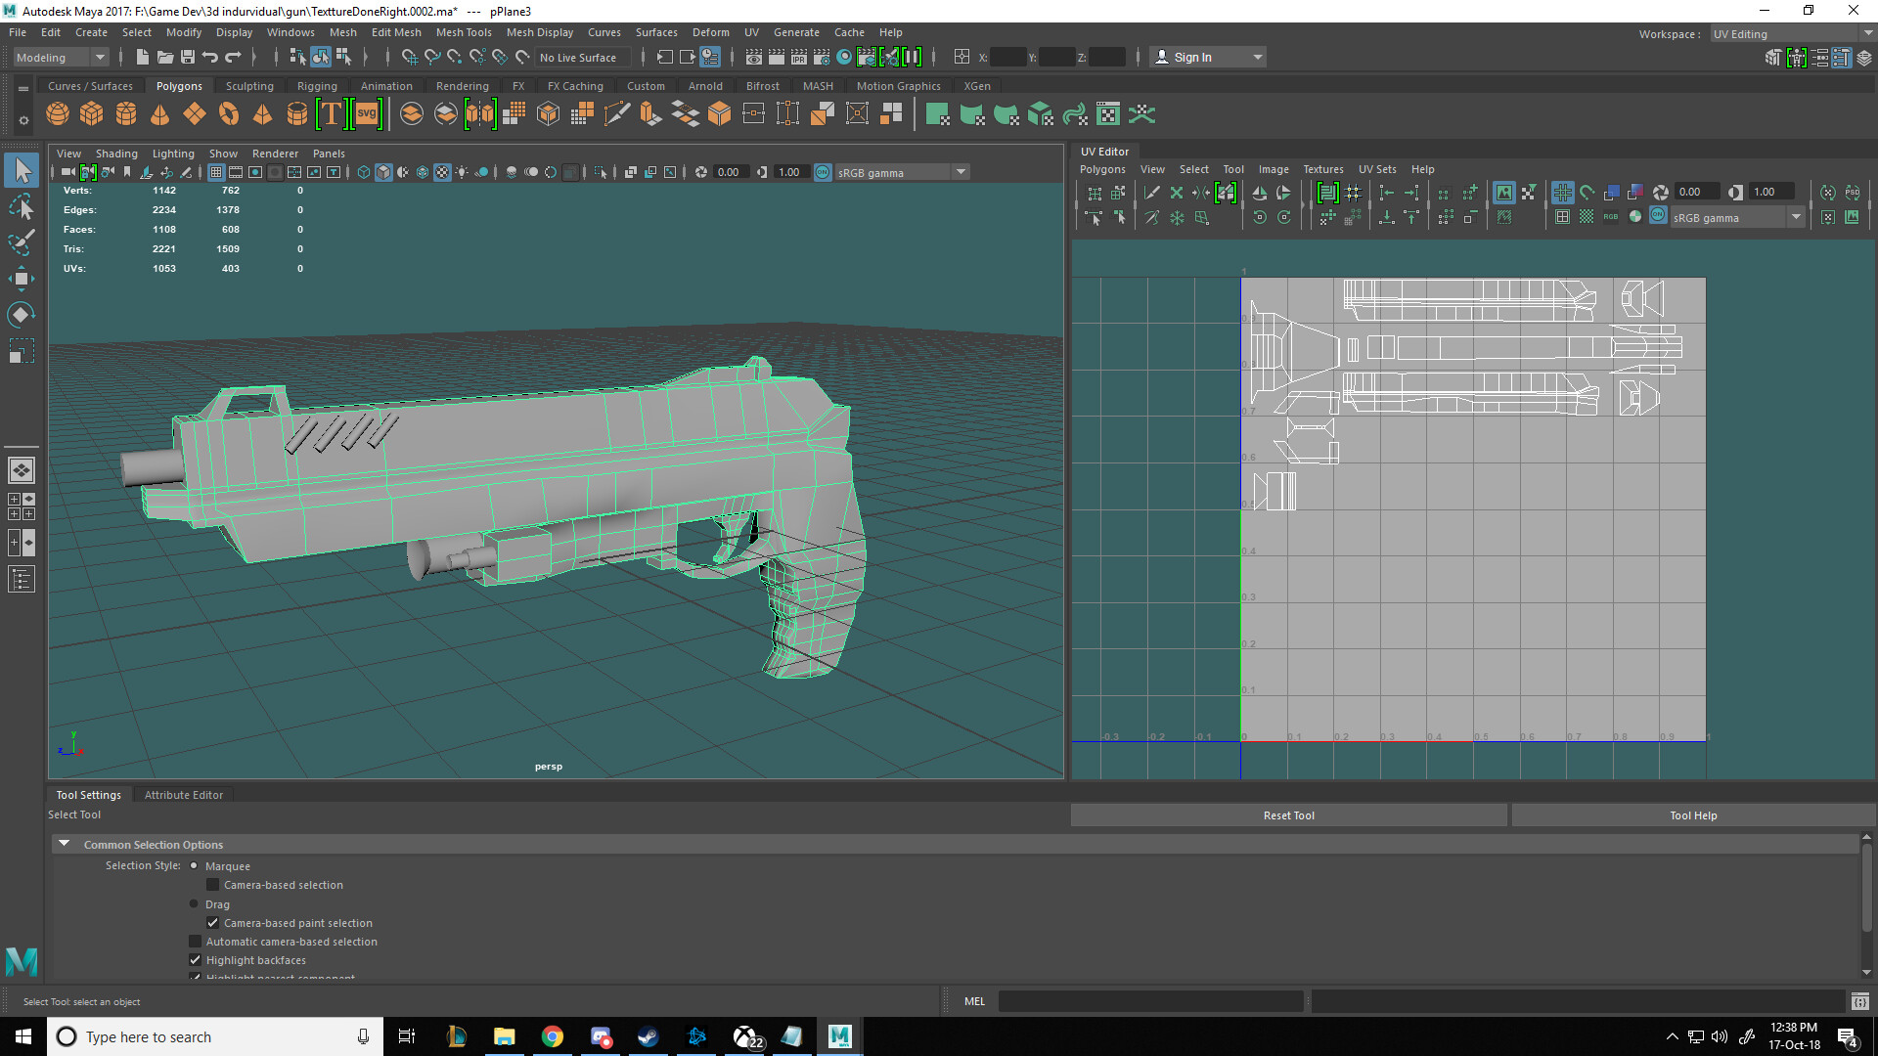Create a polygon sphere from the shelf
The width and height of the screenshot is (1878, 1056).
tap(57, 113)
